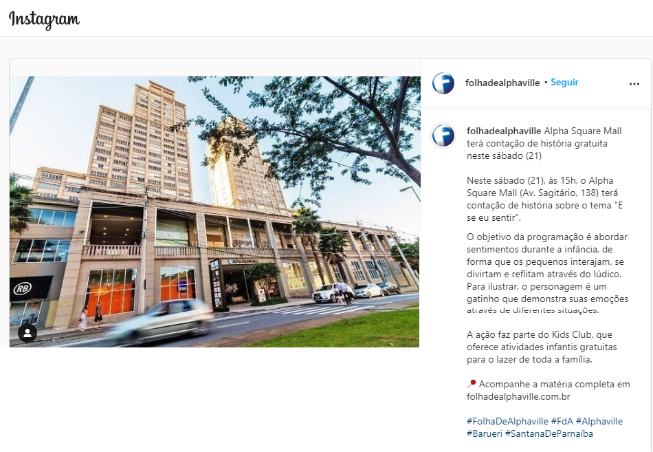This screenshot has width=653, height=452.
Task: Click the caption headline about Alpha Square Mall
Action: 544,143
